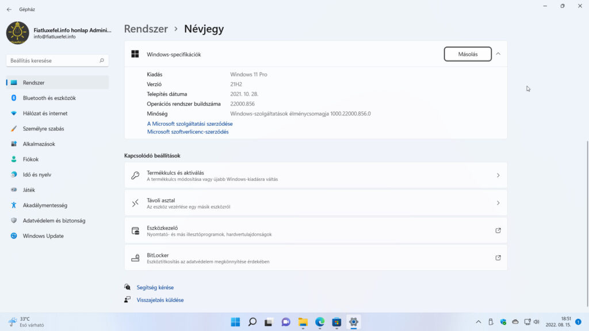Open the clock showing 18:51
589x331 pixels.
click(x=558, y=322)
